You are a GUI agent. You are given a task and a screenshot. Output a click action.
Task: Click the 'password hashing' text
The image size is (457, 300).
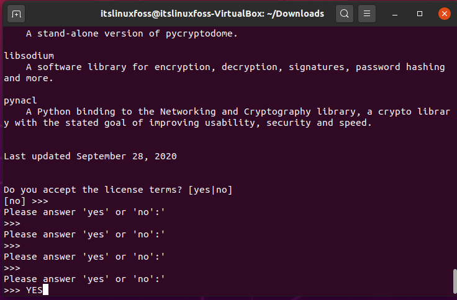tap(400, 67)
